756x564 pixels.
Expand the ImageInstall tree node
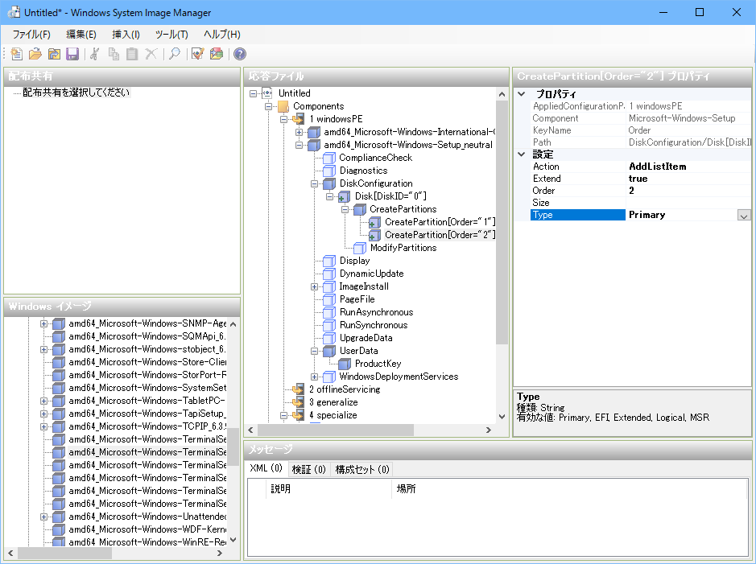click(x=314, y=286)
